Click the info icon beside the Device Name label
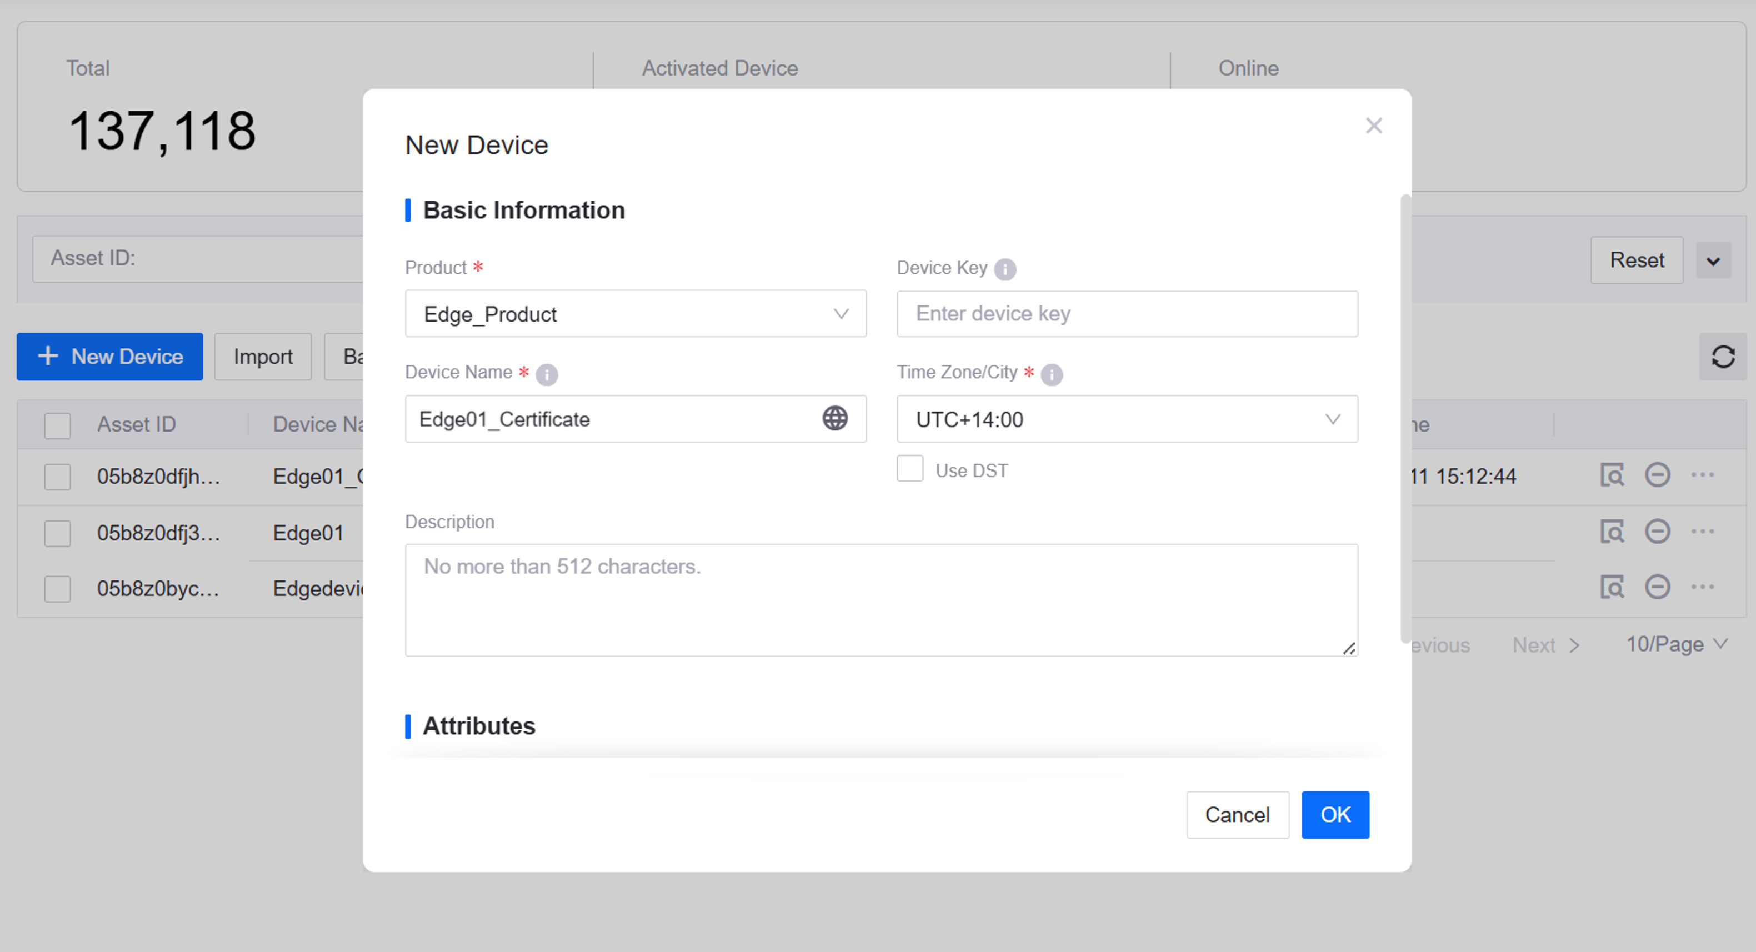The image size is (1756, 952). tap(547, 374)
